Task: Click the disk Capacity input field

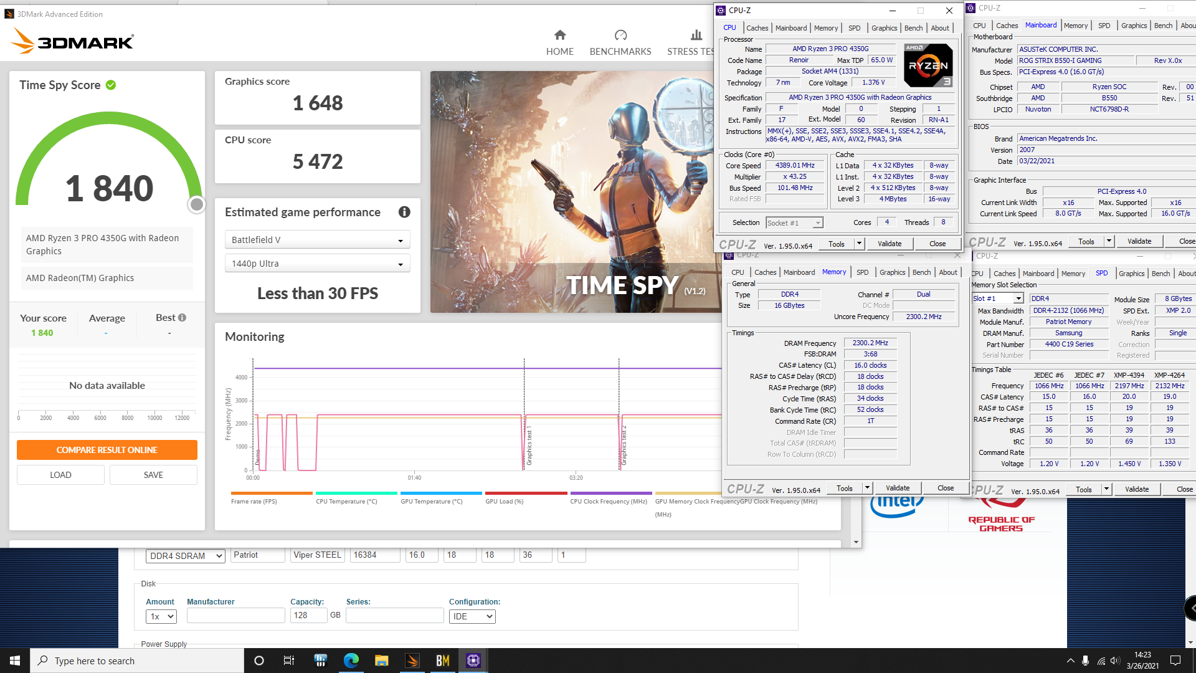Action: 308,616
